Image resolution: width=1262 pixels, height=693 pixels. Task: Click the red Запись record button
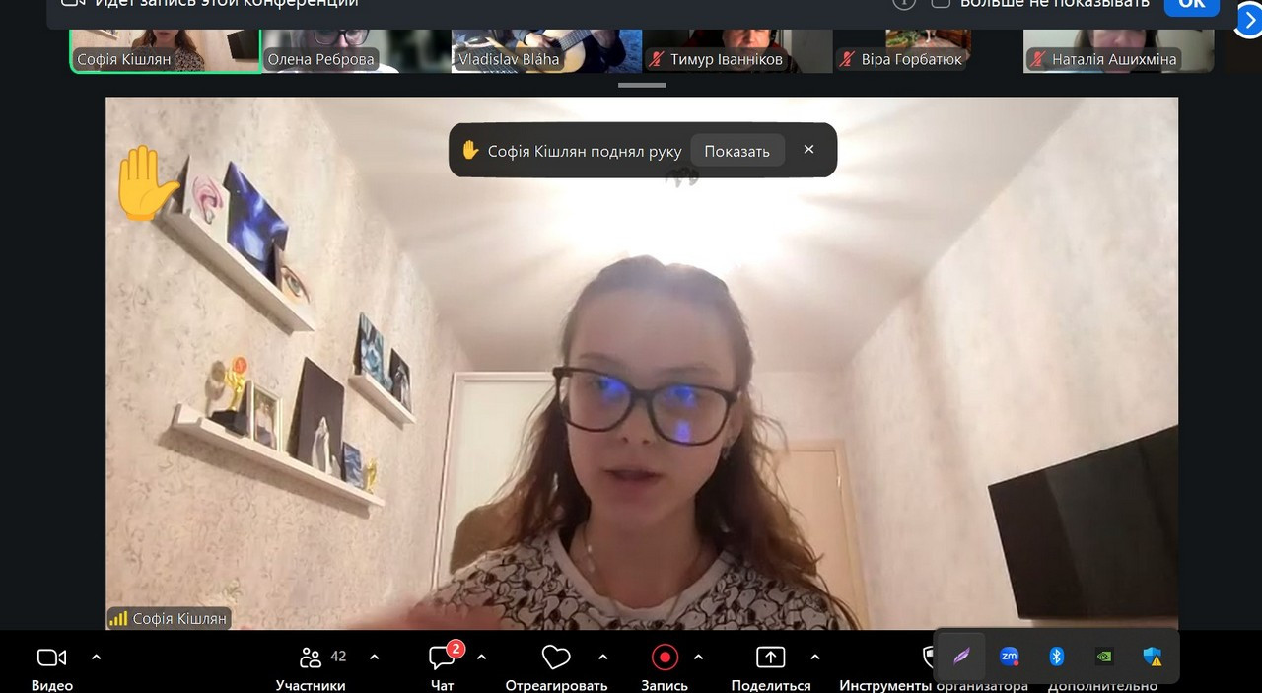coord(665,657)
